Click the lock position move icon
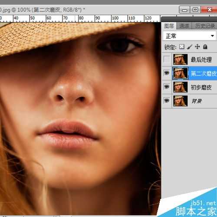 pyautogui.click(x=197, y=47)
